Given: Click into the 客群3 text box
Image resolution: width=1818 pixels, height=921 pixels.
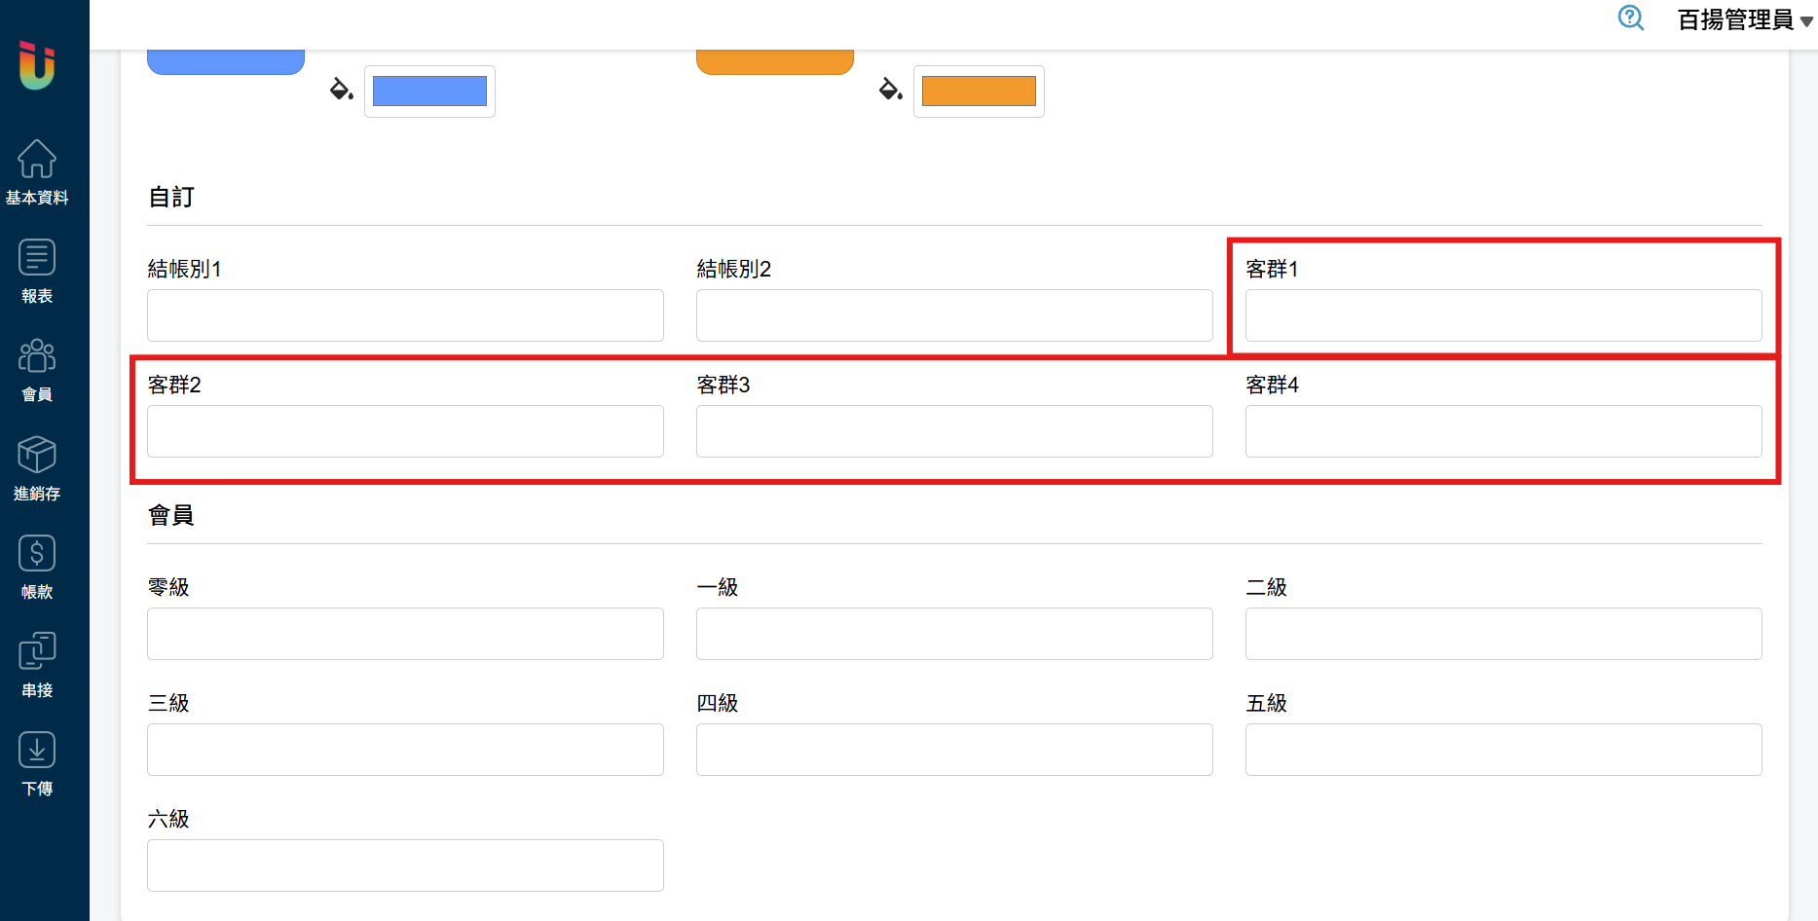Looking at the screenshot, I should pos(954,431).
